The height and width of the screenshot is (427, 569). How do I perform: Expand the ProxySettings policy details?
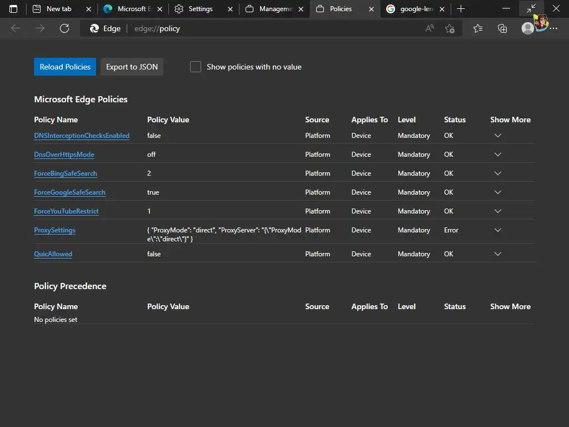[x=498, y=230]
